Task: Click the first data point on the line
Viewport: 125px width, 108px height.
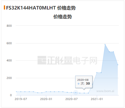Action: (x=16, y=92)
